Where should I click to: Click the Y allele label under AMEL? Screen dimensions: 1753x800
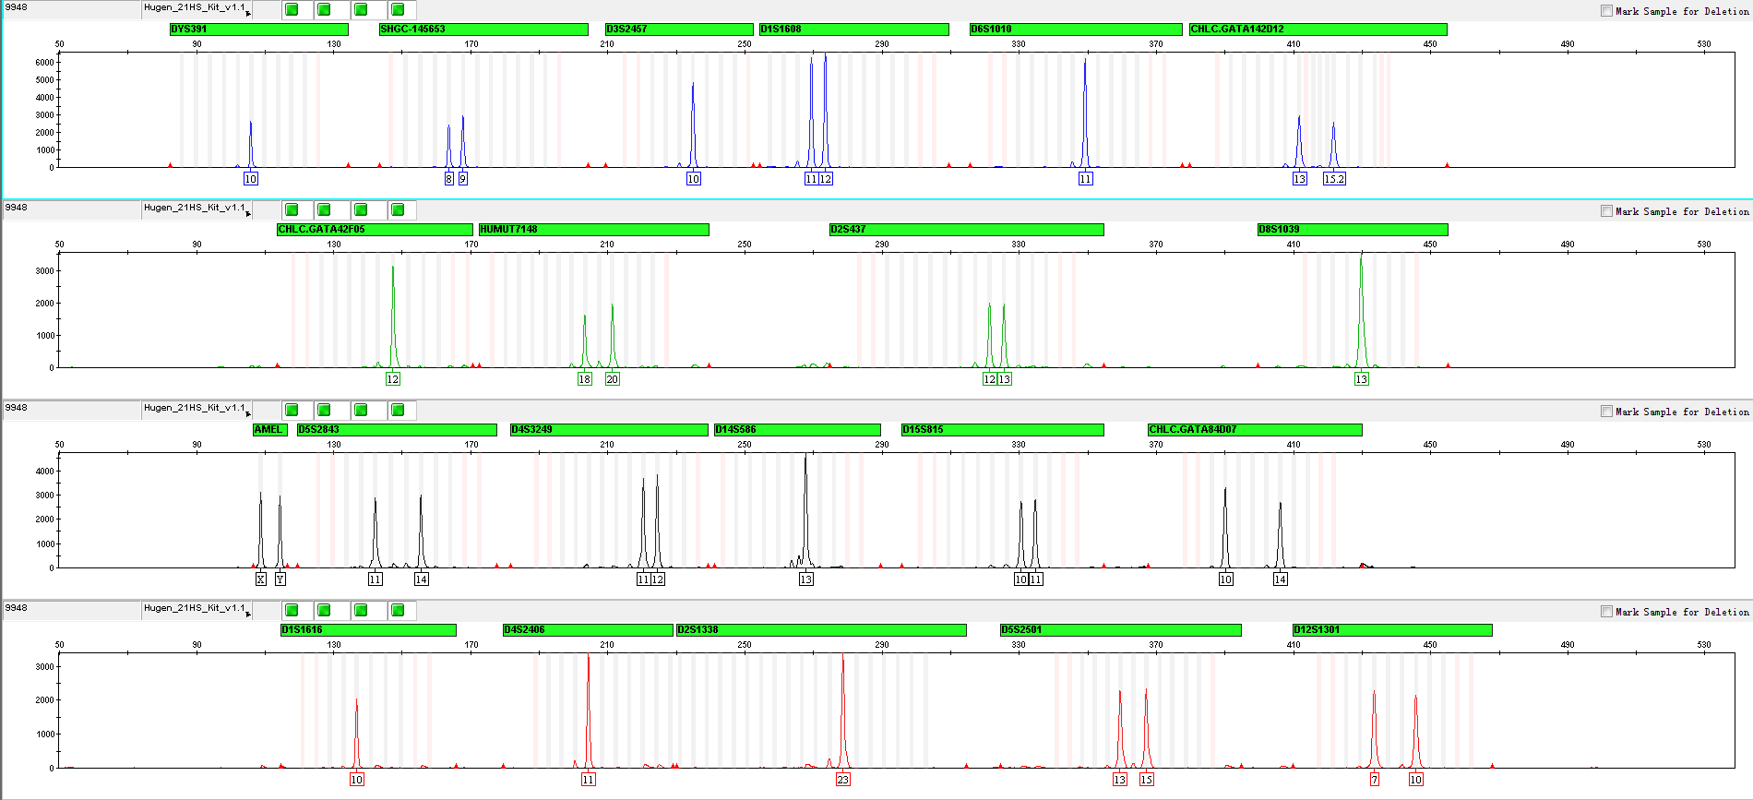coord(280,579)
